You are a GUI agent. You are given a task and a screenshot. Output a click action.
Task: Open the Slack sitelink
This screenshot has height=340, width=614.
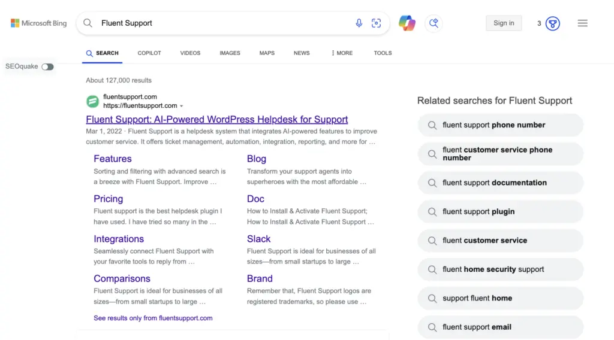click(258, 239)
